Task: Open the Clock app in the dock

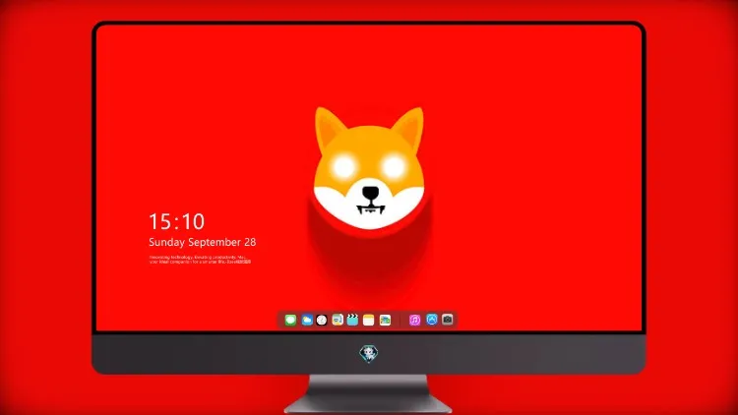Action: [322, 320]
